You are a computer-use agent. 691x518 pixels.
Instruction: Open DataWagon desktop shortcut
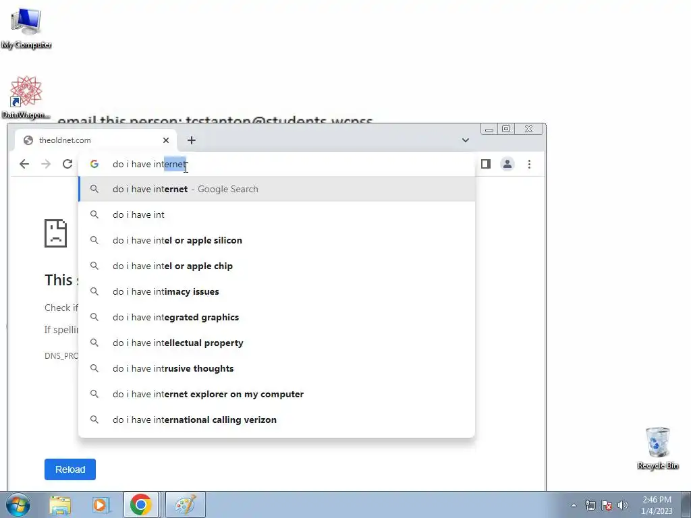(x=26, y=97)
